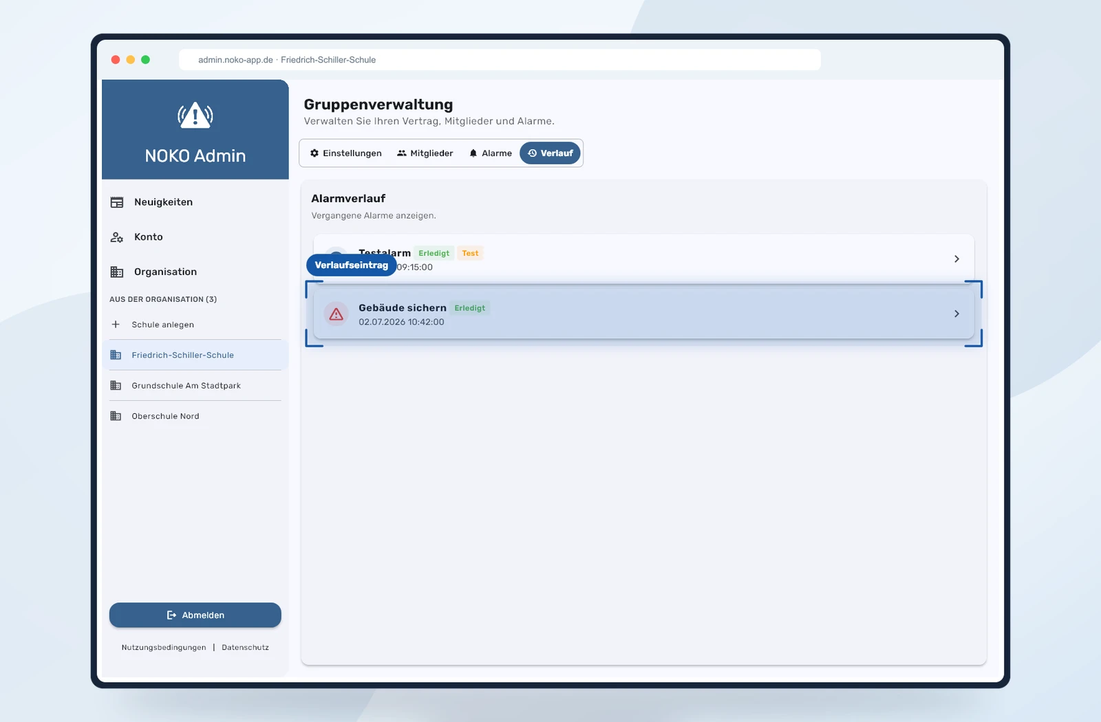This screenshot has width=1101, height=722.
Task: Expand the Testalarm entry chevron
Action: (x=956, y=259)
